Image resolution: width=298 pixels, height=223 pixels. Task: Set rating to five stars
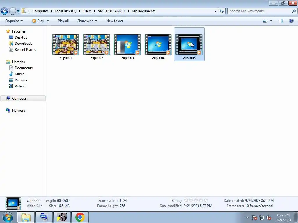click(x=206, y=200)
